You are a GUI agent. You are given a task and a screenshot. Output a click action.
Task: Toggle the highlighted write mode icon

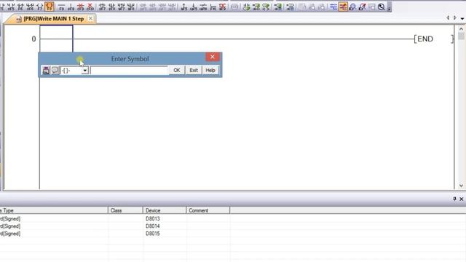point(343,7)
